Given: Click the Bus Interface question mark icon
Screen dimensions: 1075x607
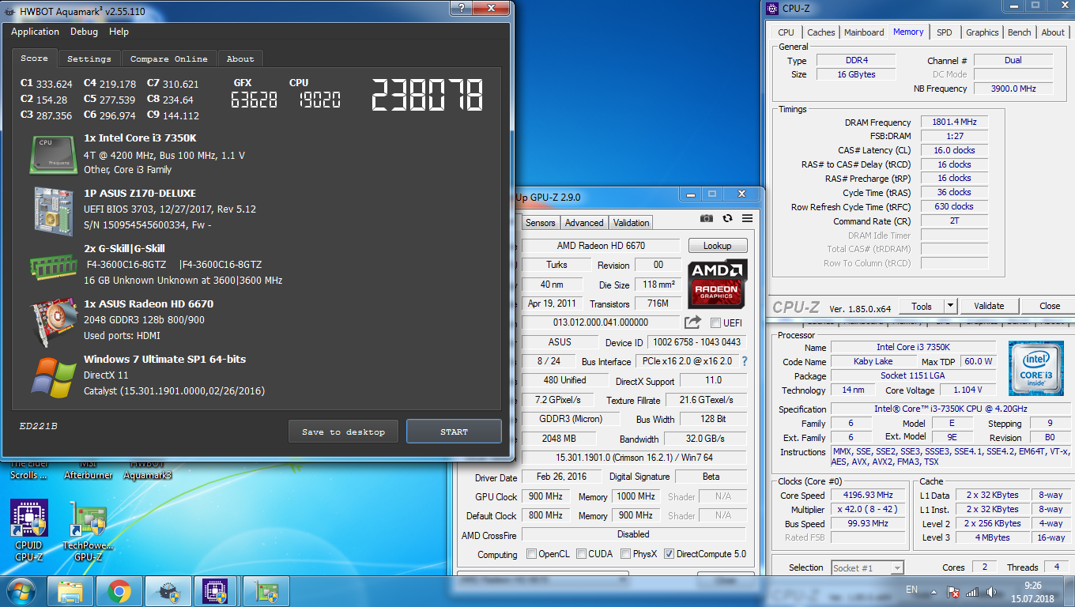Looking at the screenshot, I should coord(744,361).
